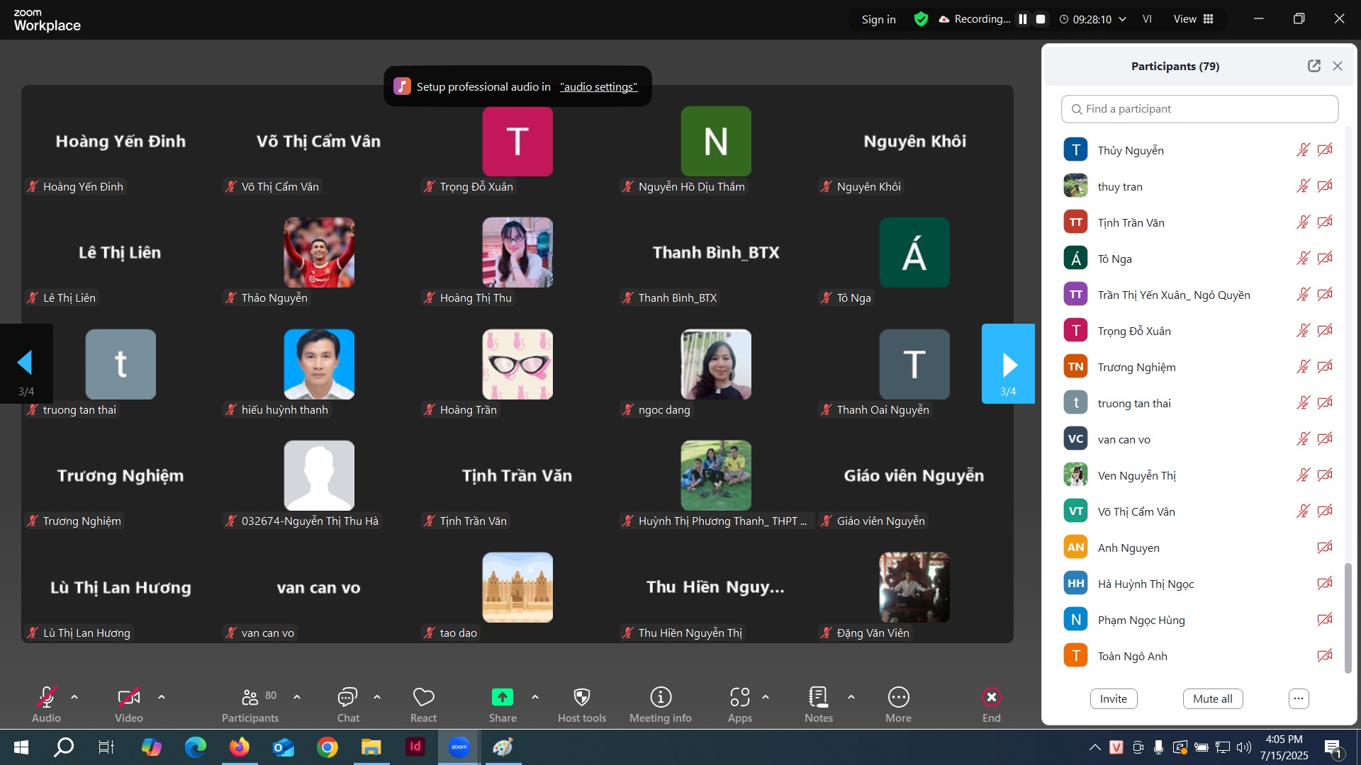Focus the Find a participant field

point(1199,109)
